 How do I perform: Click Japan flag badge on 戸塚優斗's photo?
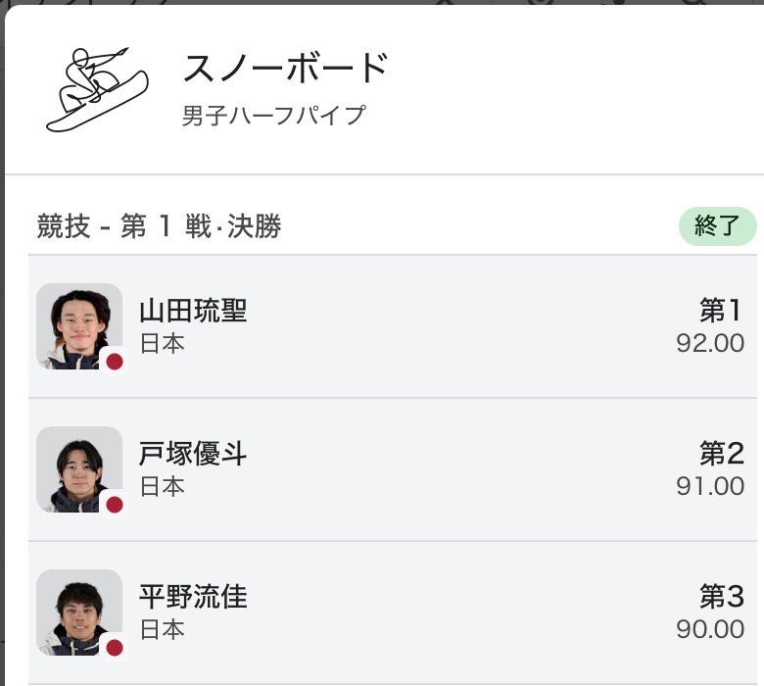tap(115, 505)
